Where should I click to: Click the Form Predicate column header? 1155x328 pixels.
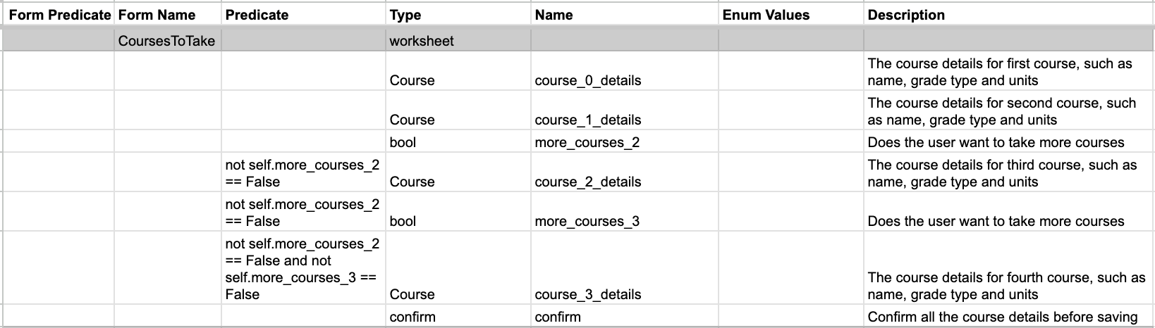click(x=60, y=15)
